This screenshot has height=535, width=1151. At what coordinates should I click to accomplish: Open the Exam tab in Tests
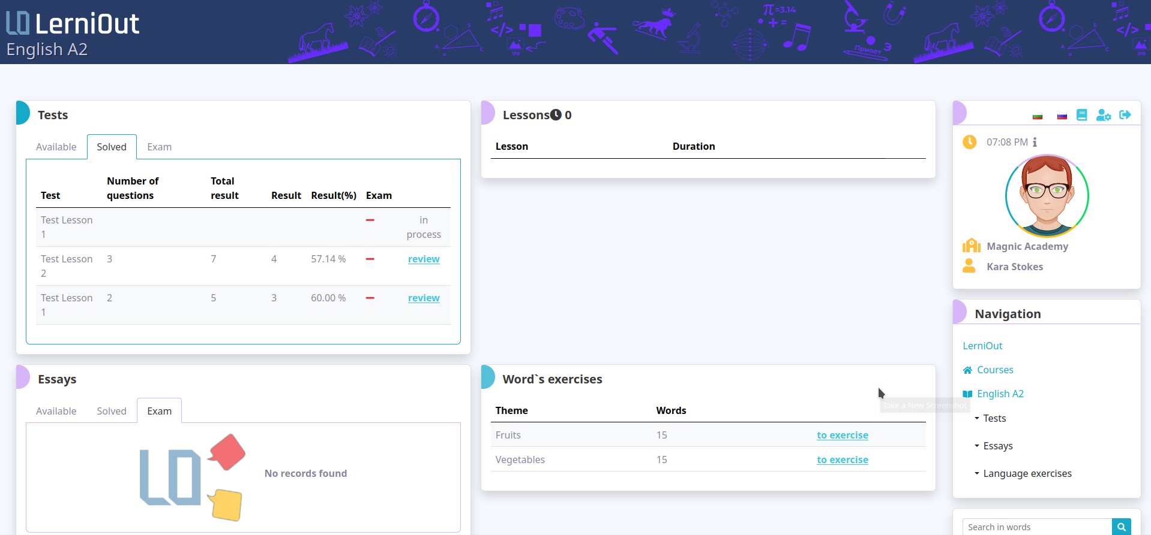point(160,147)
